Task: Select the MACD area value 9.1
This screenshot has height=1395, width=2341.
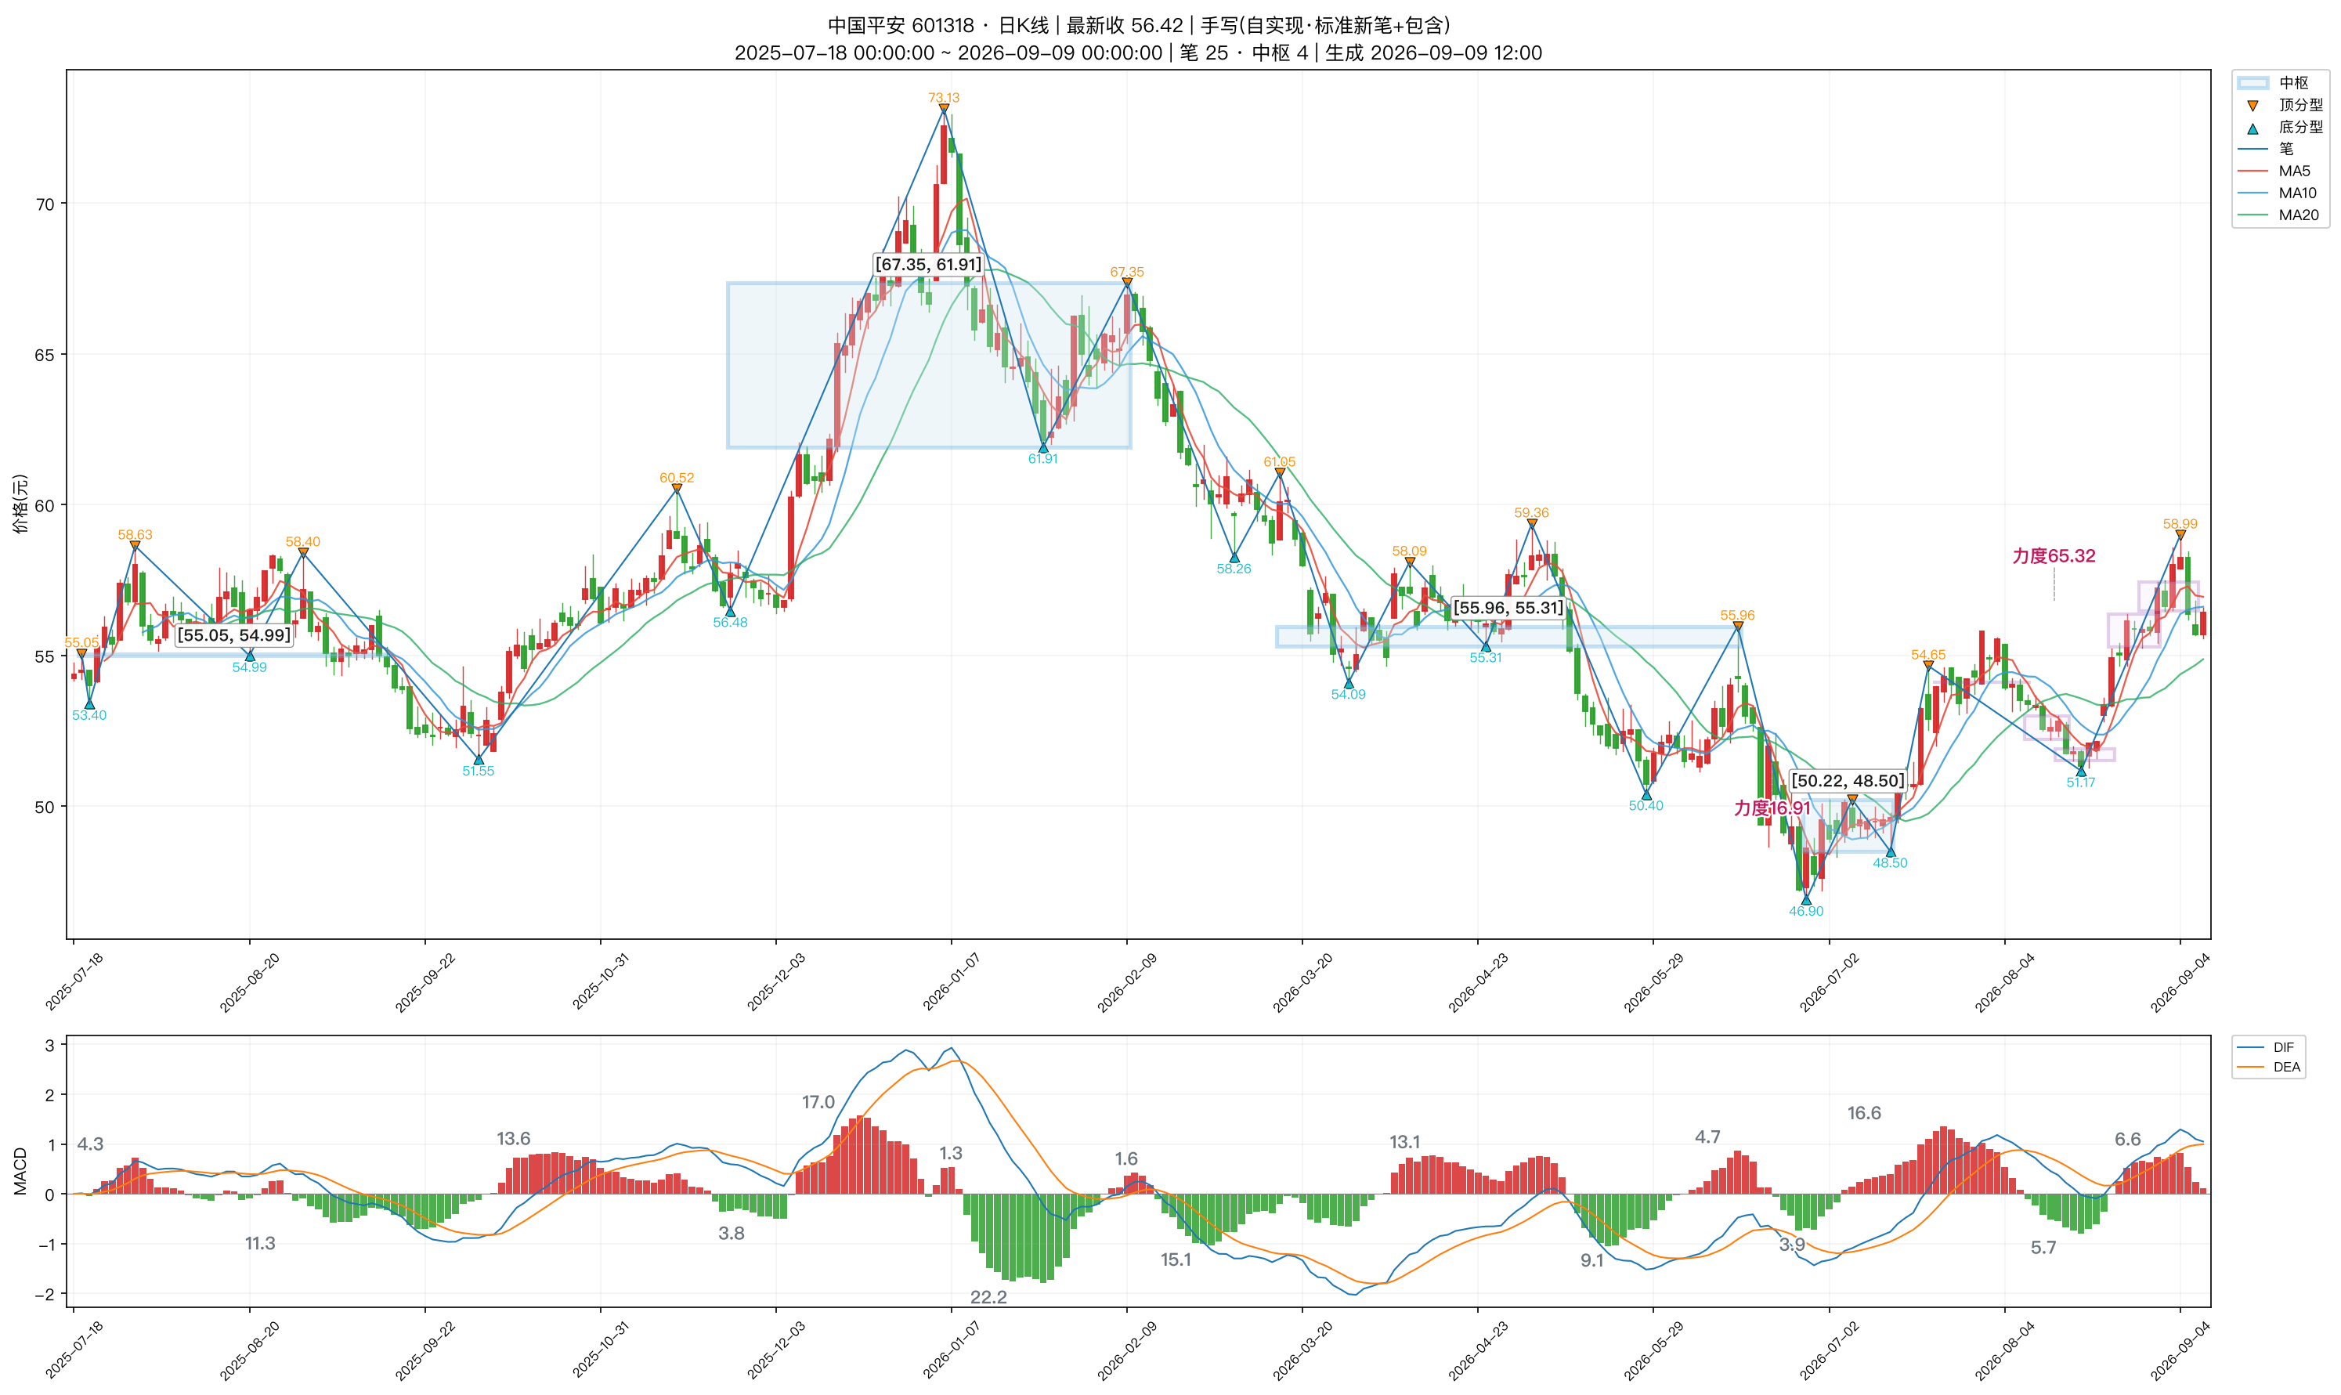Action: [x=1592, y=1260]
